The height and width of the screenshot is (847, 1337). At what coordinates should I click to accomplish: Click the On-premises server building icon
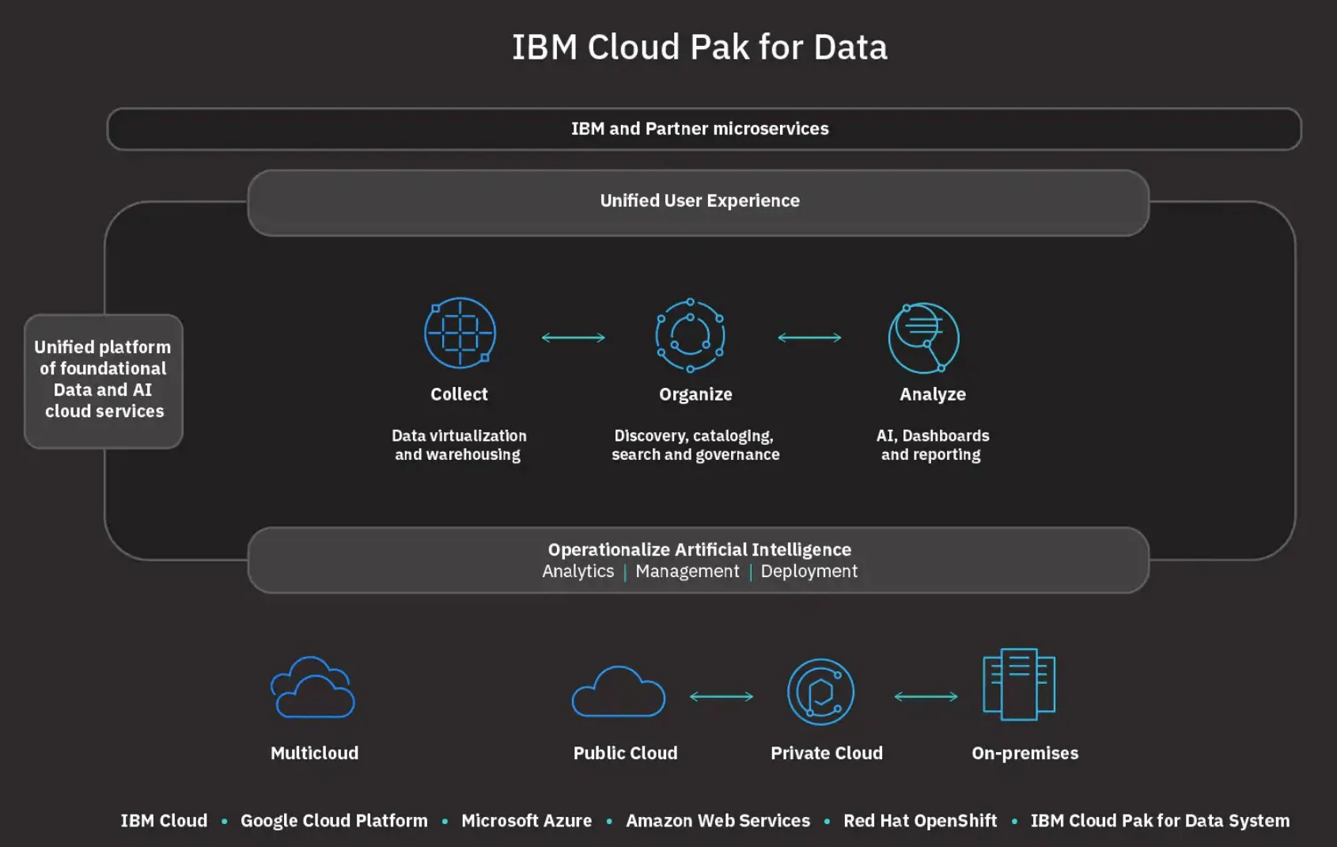(x=1019, y=685)
